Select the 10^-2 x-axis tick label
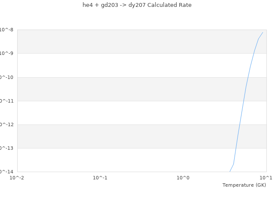The width and height of the screenshot is (275, 206). tap(17, 178)
